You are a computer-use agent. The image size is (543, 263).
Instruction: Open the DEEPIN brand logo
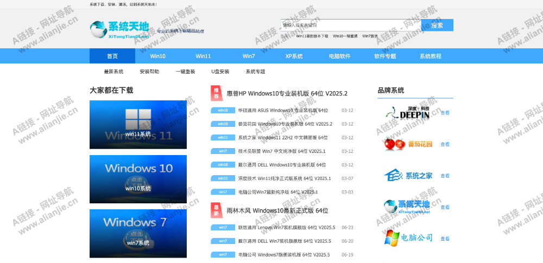pos(408,113)
